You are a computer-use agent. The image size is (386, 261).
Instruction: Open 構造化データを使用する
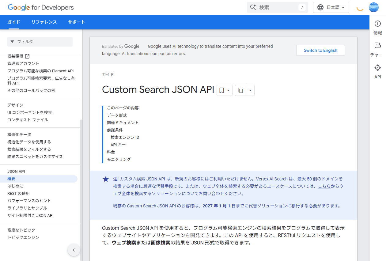tap(29, 142)
